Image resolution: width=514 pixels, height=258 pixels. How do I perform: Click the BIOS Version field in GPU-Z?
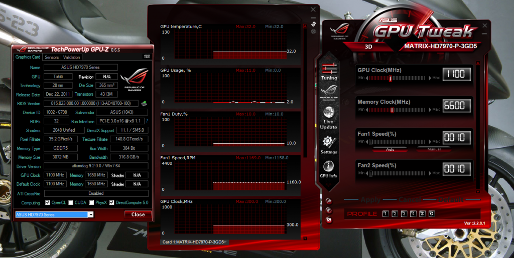91,103
